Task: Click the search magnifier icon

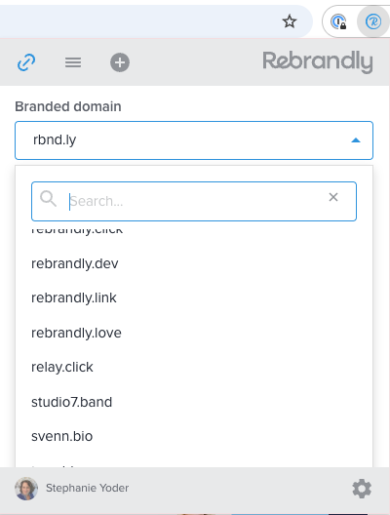Action: coord(48,199)
